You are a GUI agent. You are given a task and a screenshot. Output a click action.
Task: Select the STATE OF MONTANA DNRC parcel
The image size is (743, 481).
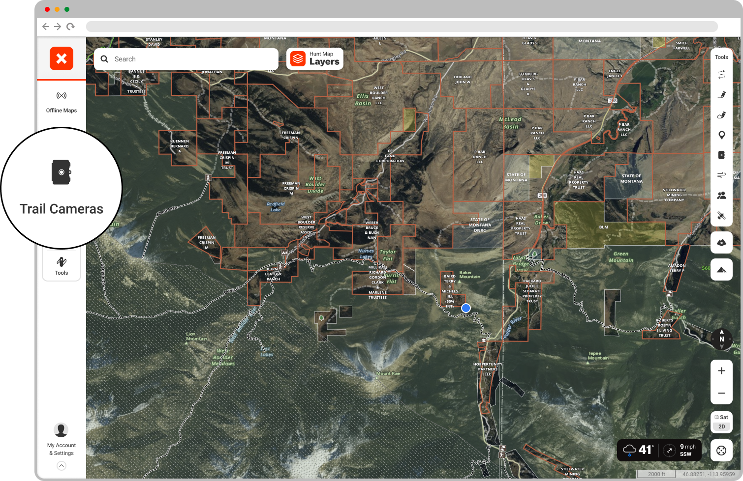pos(480,225)
